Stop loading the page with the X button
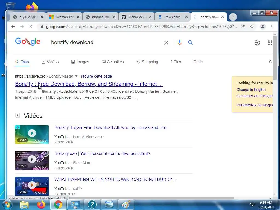Screen dimensions: 280x210 point(31,27)
